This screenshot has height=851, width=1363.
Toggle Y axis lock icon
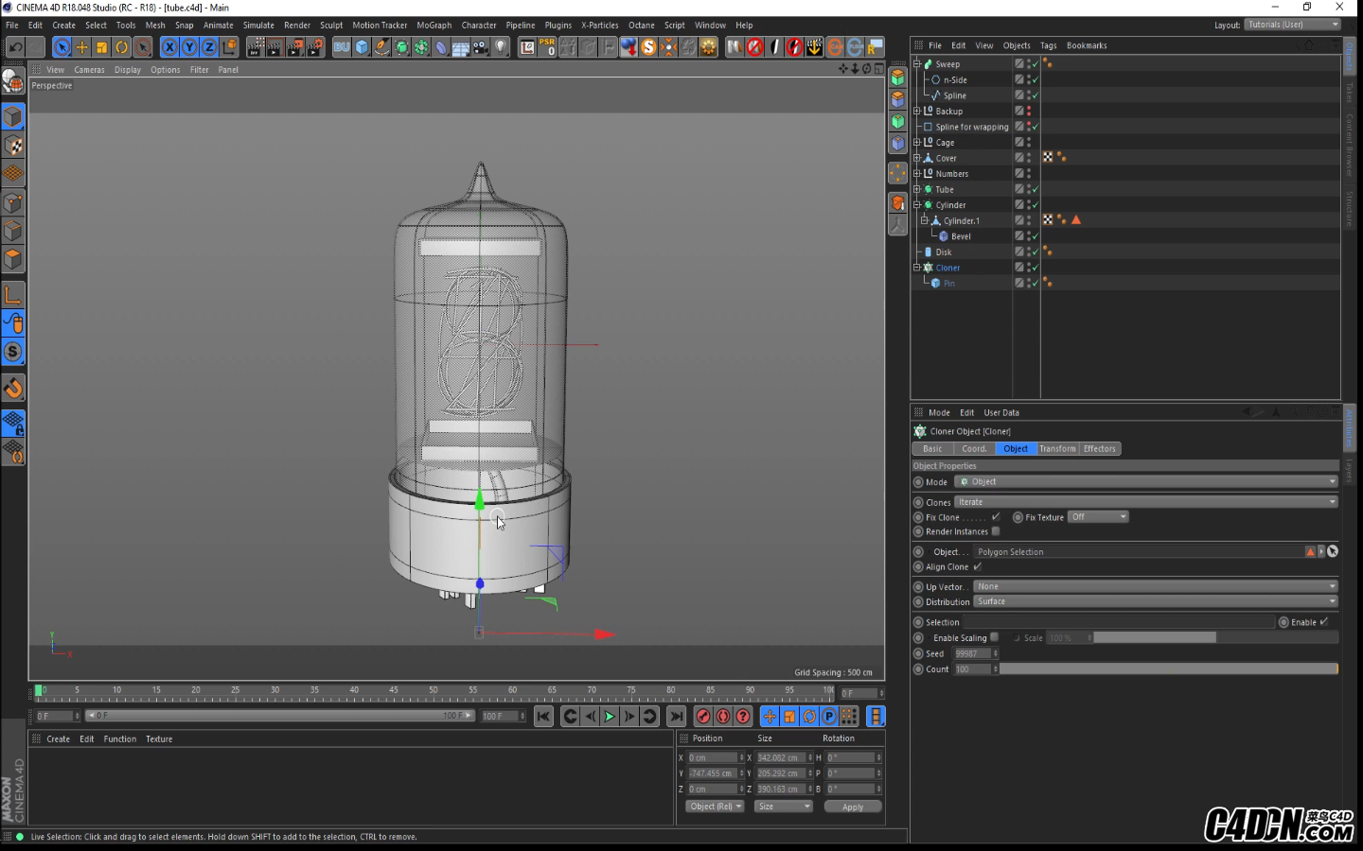tap(189, 47)
